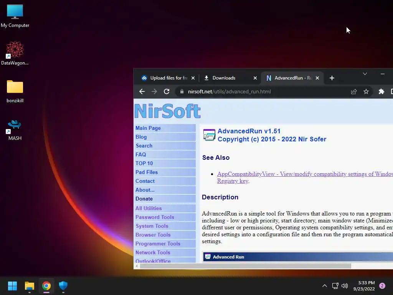Open Password Tools sidebar link
The width and height of the screenshot is (393, 295).
(x=155, y=217)
